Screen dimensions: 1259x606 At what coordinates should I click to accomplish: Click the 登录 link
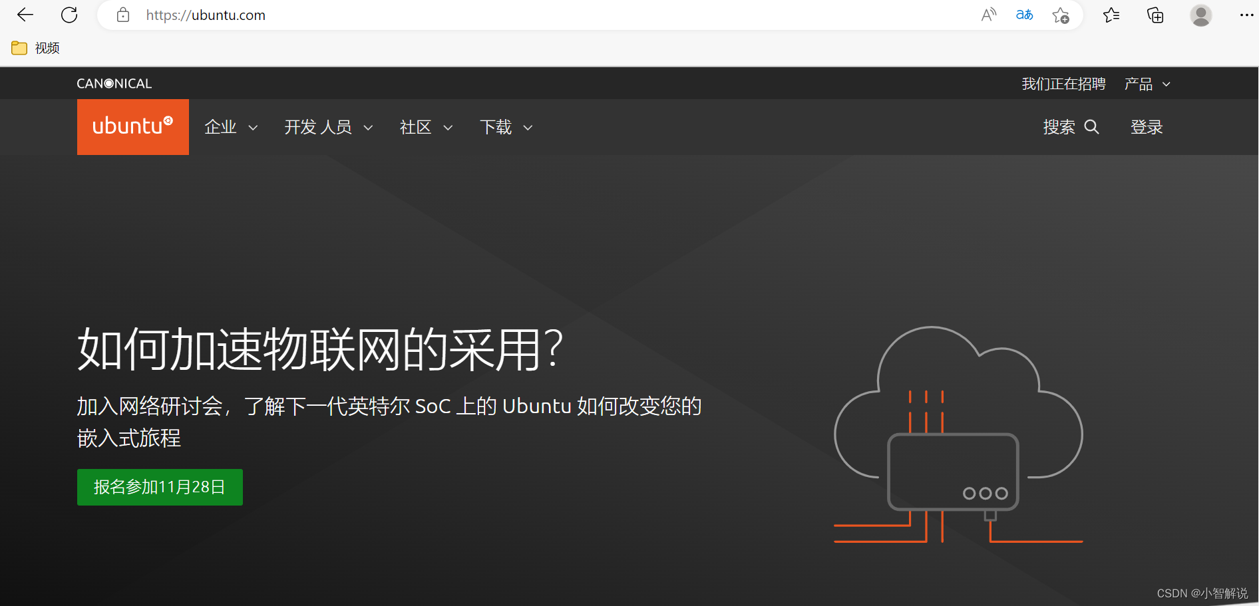coord(1147,127)
